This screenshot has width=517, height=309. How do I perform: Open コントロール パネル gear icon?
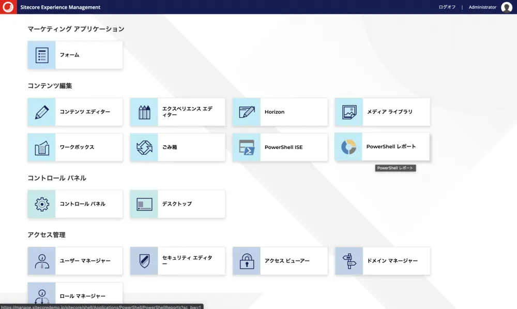[41, 204]
